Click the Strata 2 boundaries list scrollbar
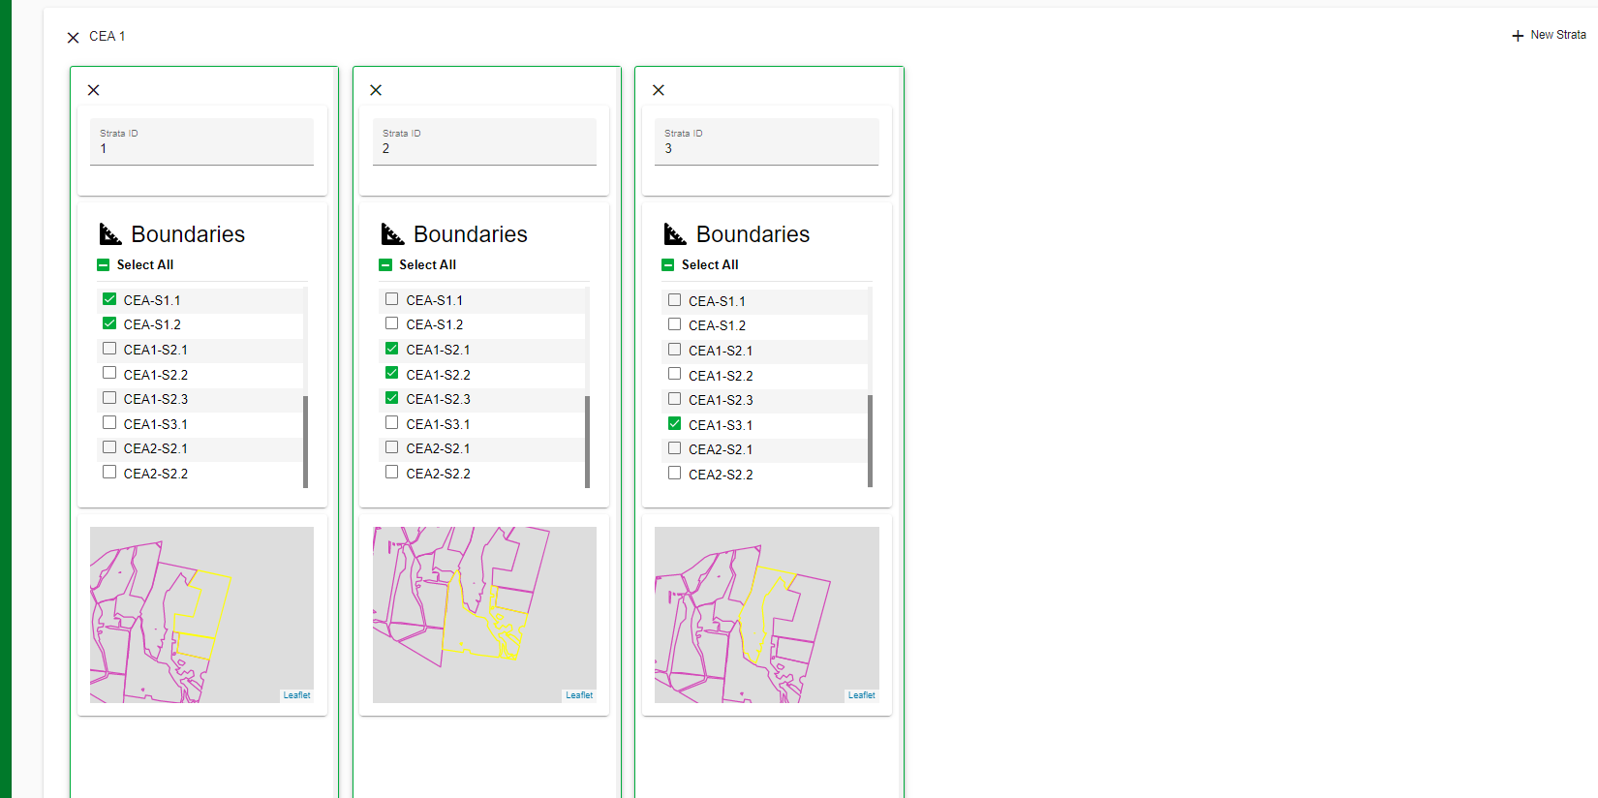This screenshot has width=1598, height=798. (588, 441)
